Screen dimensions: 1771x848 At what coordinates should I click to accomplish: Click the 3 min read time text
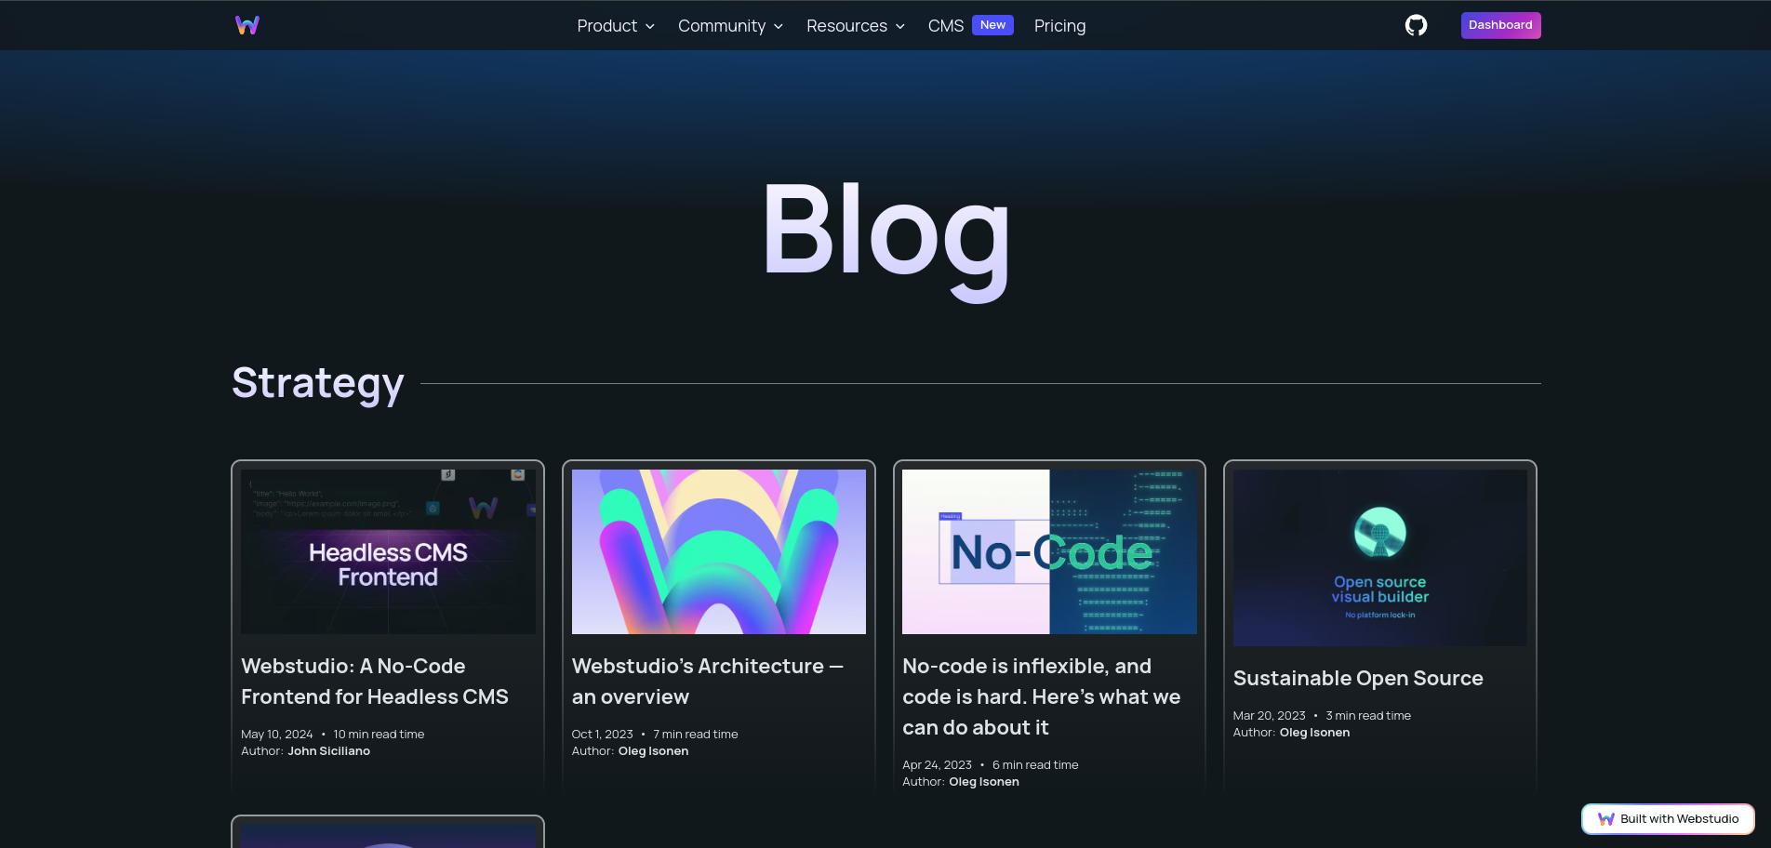pyautogui.click(x=1368, y=716)
